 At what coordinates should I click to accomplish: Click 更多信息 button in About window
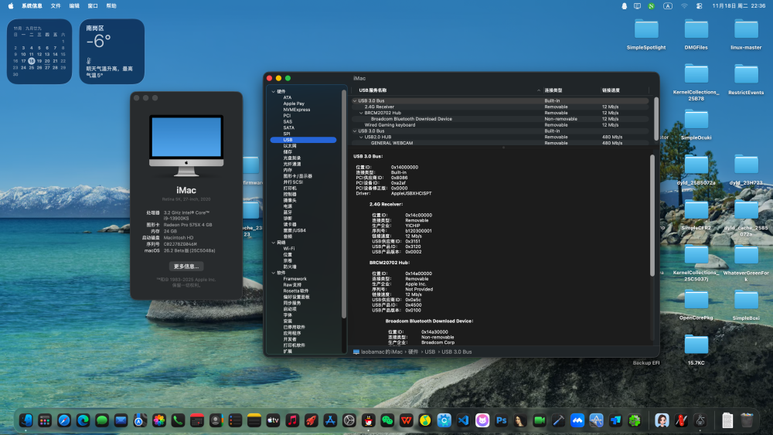[x=186, y=266]
